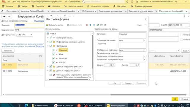This screenshot has height=107, width=190.
Task: Click the Заполнить button
Action: (8, 51)
